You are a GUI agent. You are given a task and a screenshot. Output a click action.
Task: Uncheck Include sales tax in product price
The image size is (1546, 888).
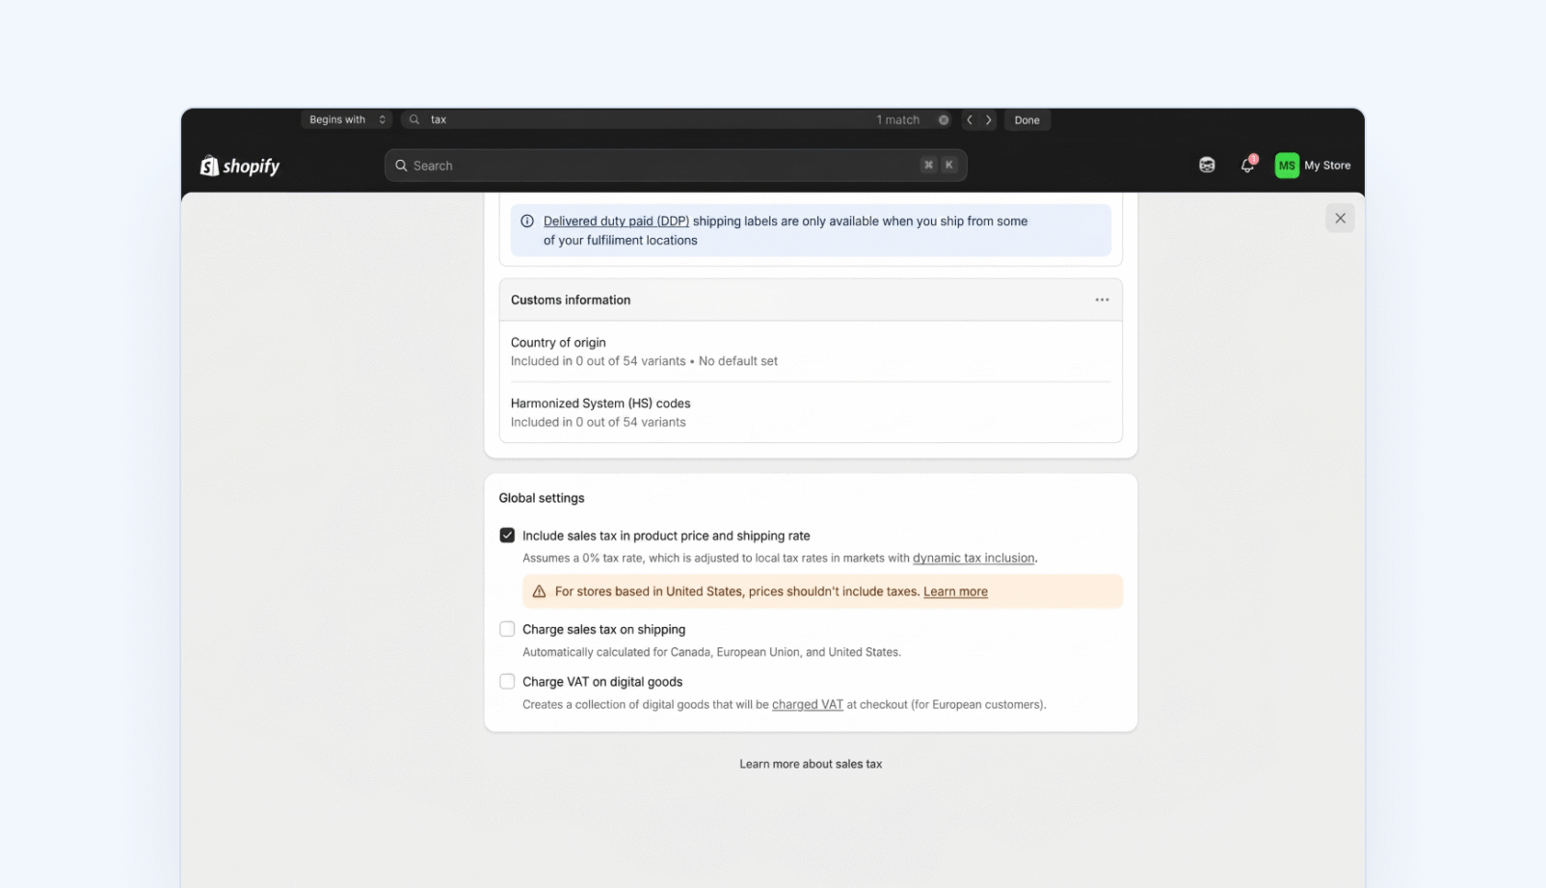point(507,535)
